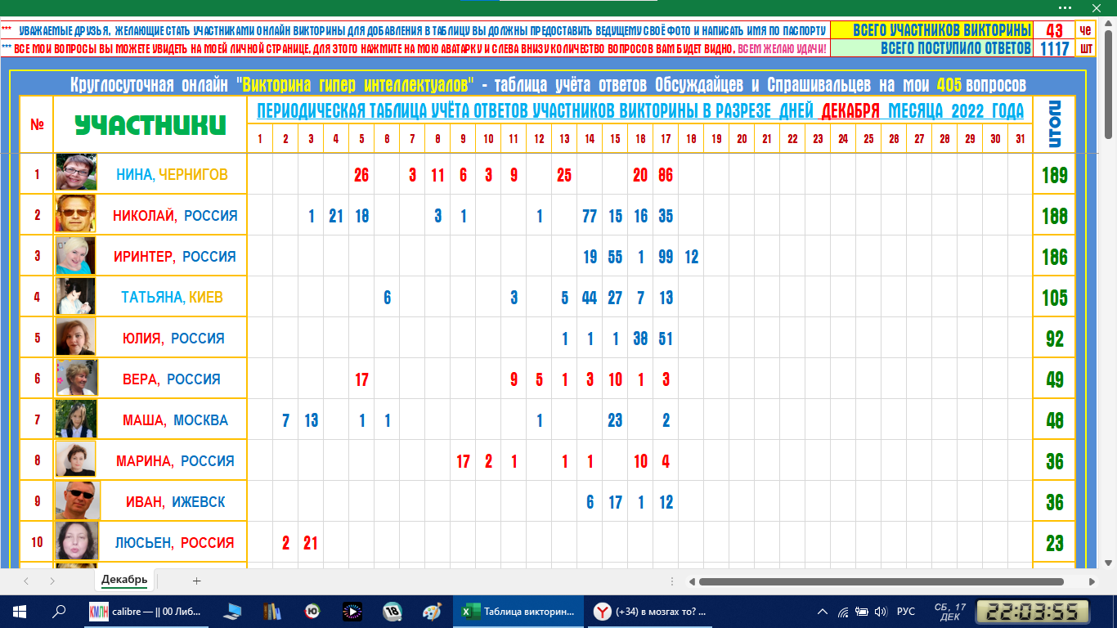Switch to the calibre taskbar window
The height and width of the screenshot is (628, 1117).
(148, 611)
